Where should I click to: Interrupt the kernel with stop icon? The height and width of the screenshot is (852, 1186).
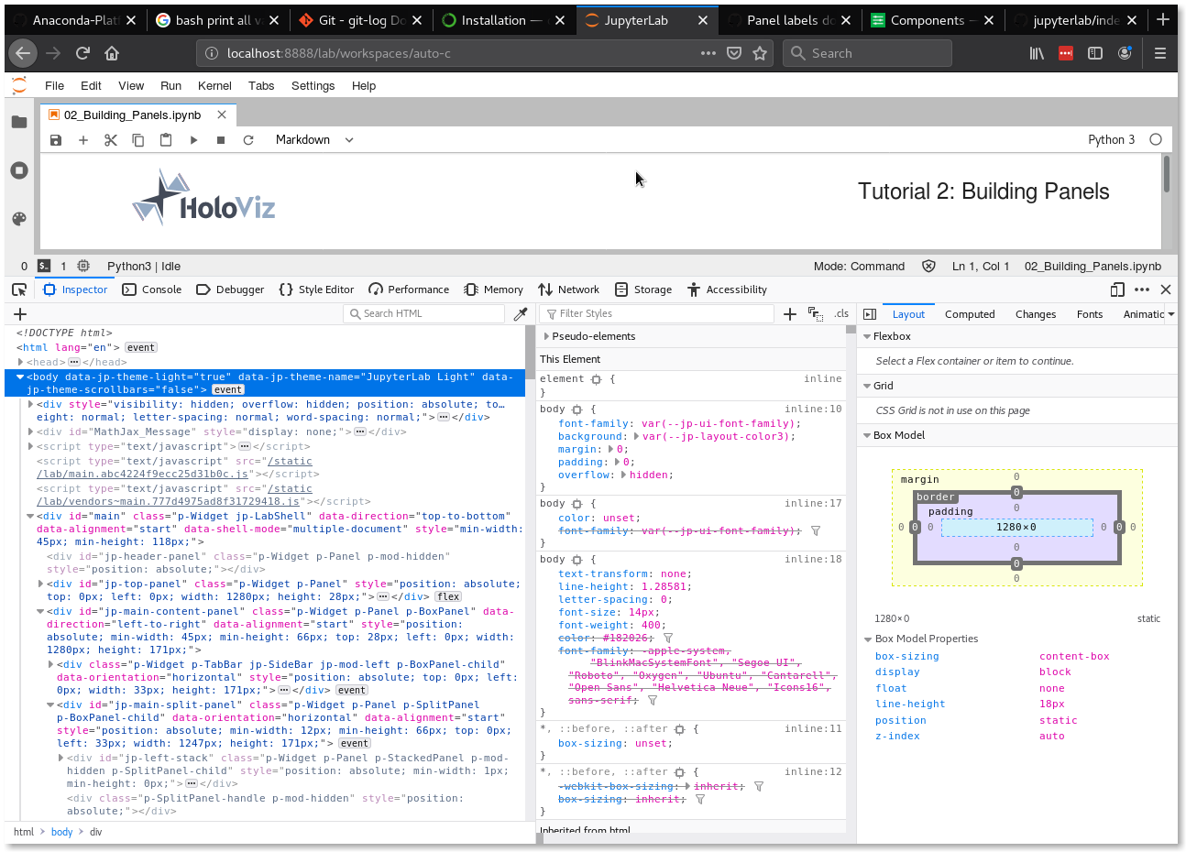click(220, 139)
